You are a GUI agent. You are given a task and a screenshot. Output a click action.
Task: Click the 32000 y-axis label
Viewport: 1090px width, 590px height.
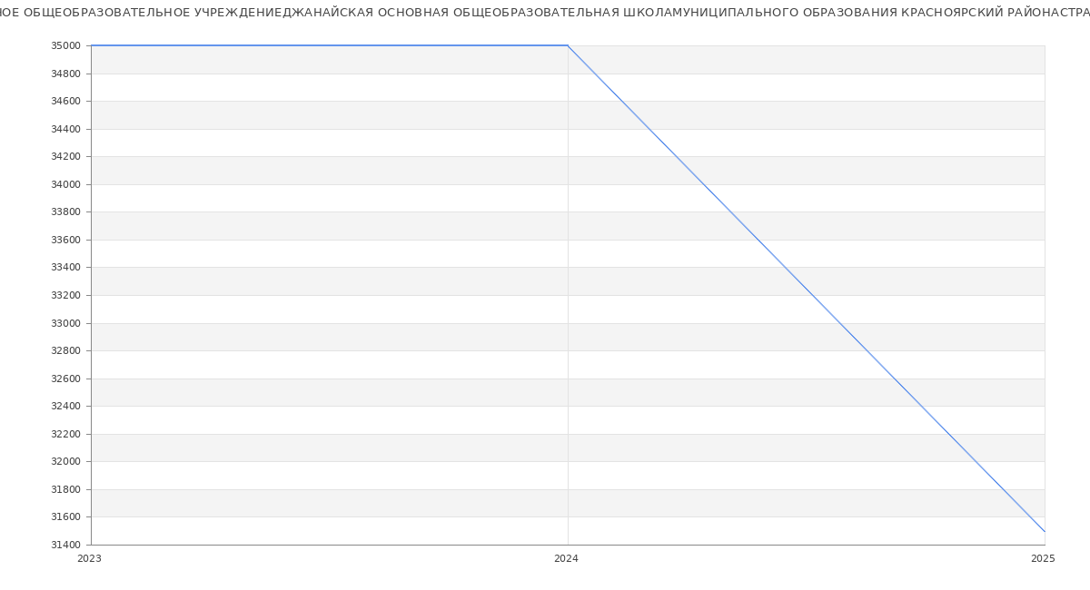coord(65,461)
